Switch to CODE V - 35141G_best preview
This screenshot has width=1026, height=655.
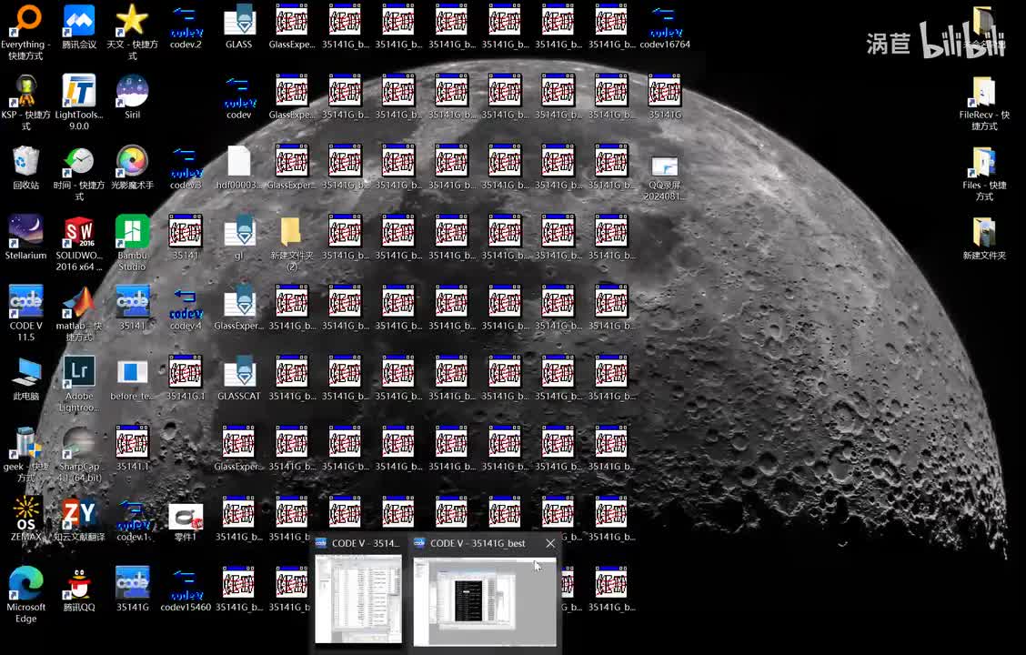tap(485, 592)
